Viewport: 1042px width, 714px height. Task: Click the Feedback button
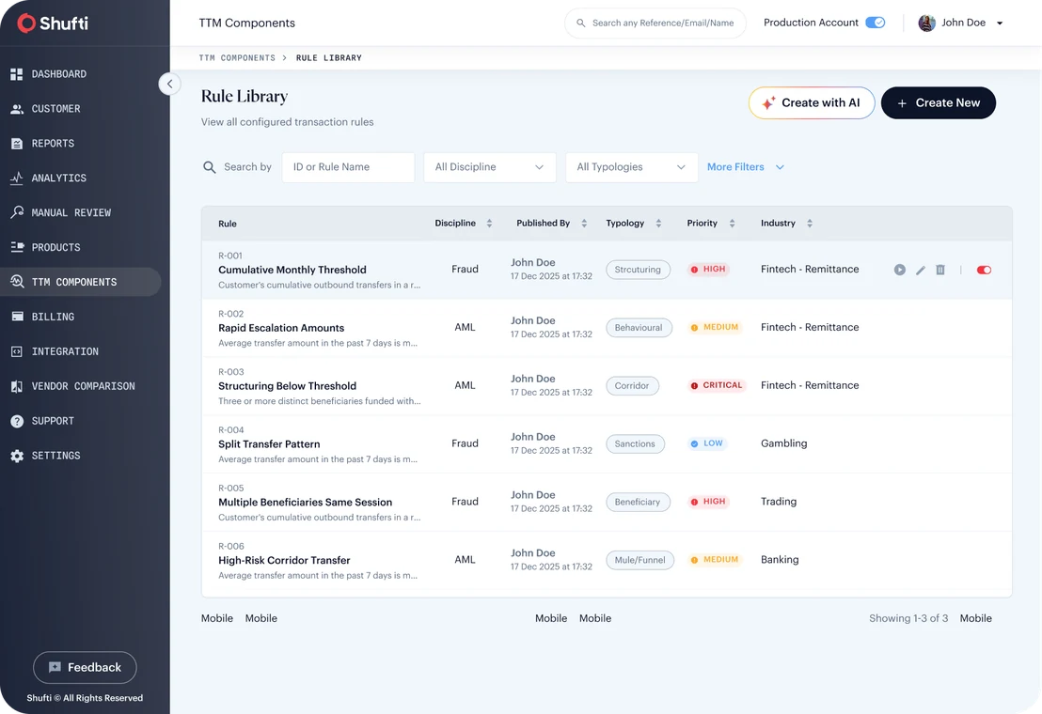click(x=85, y=668)
